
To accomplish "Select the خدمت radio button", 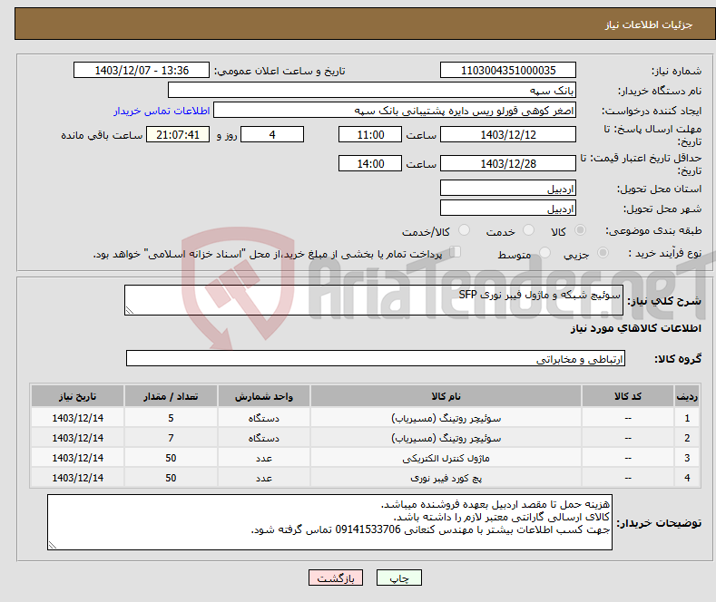I will click(528, 230).
